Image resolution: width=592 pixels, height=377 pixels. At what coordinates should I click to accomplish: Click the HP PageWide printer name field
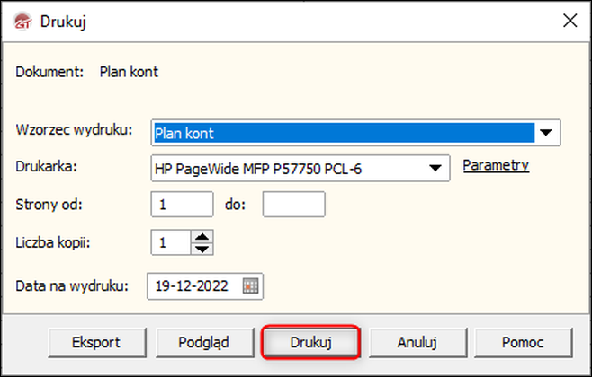[x=288, y=168]
